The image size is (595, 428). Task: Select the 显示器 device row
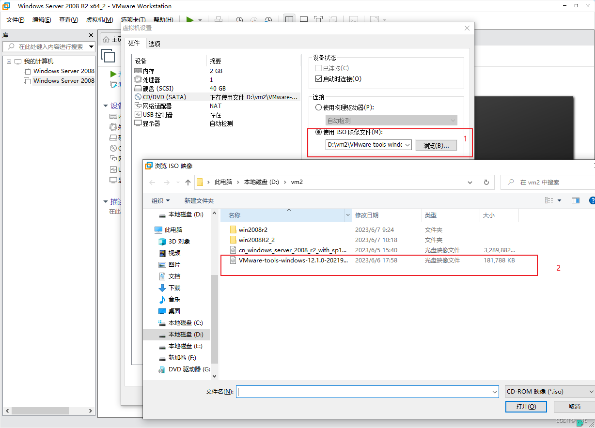click(217, 123)
